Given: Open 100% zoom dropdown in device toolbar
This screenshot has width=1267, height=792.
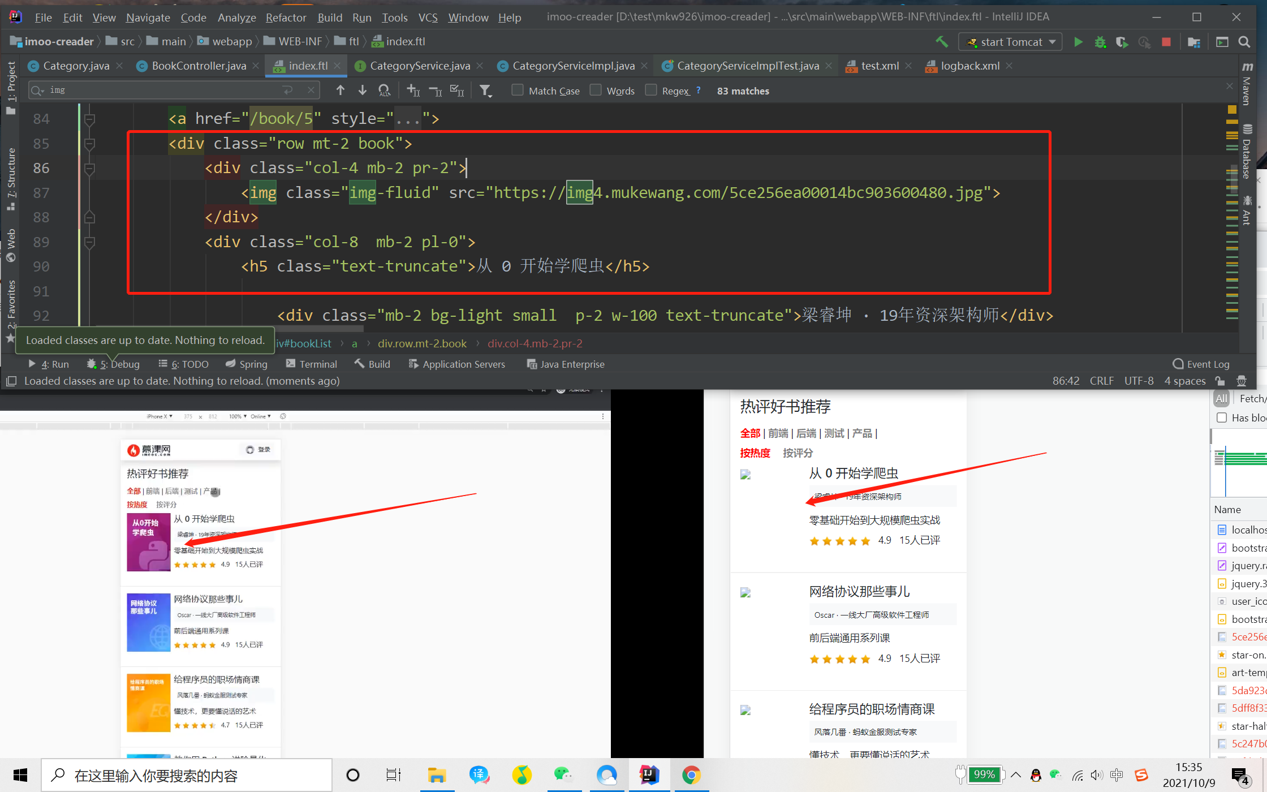Looking at the screenshot, I should (x=238, y=416).
